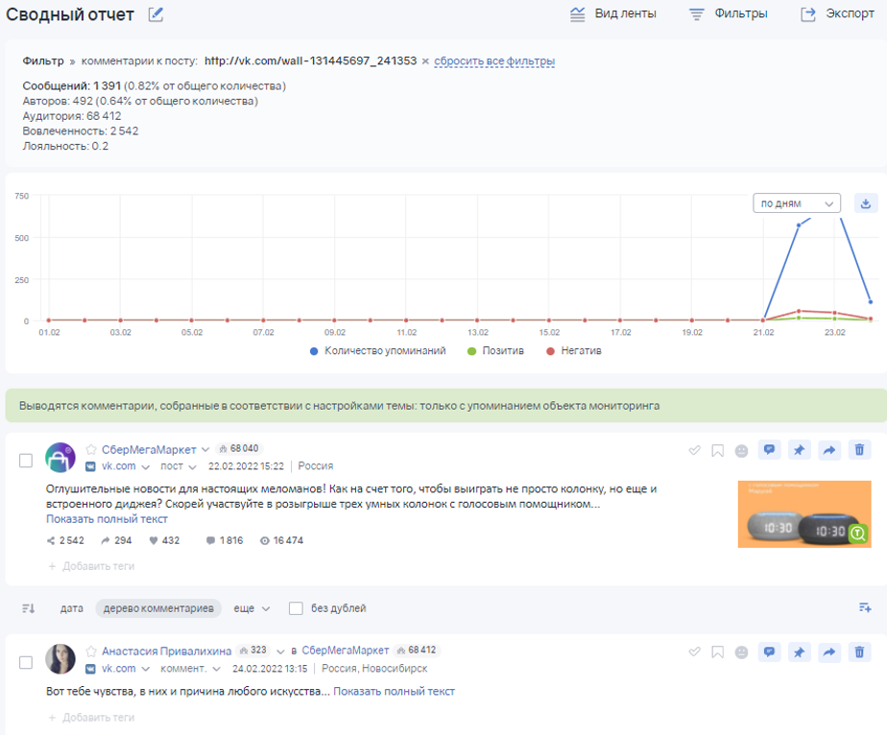Click the sort order icon near дата
887x735 pixels.
click(28, 608)
